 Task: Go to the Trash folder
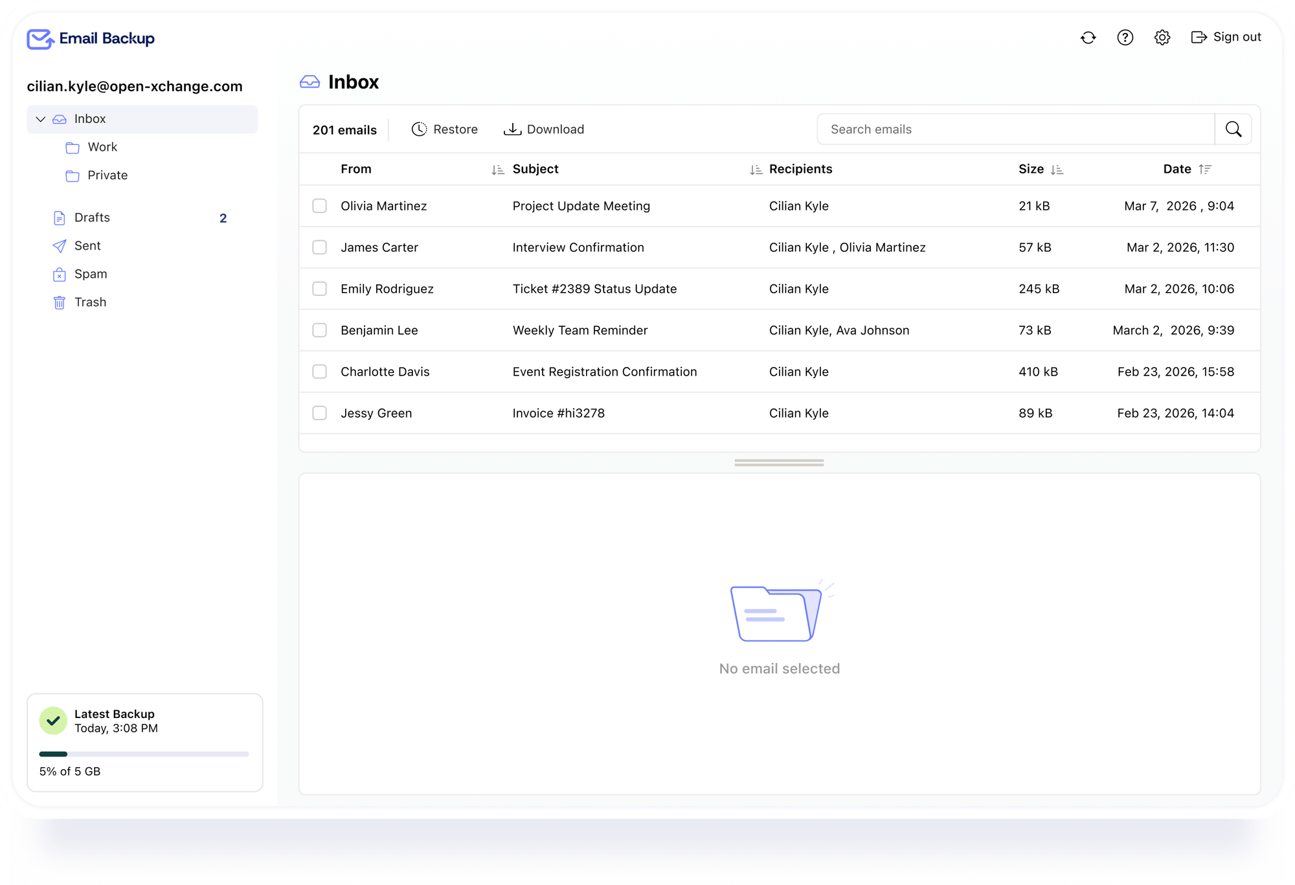[x=90, y=302]
